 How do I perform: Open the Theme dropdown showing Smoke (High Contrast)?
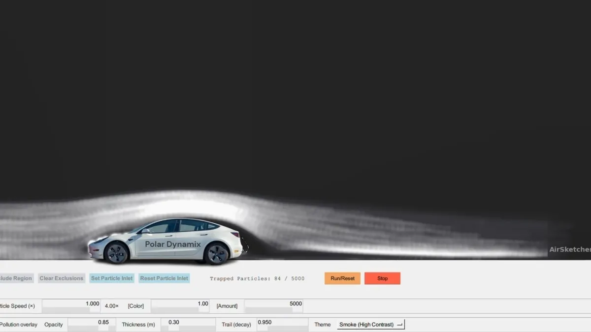[371, 325]
